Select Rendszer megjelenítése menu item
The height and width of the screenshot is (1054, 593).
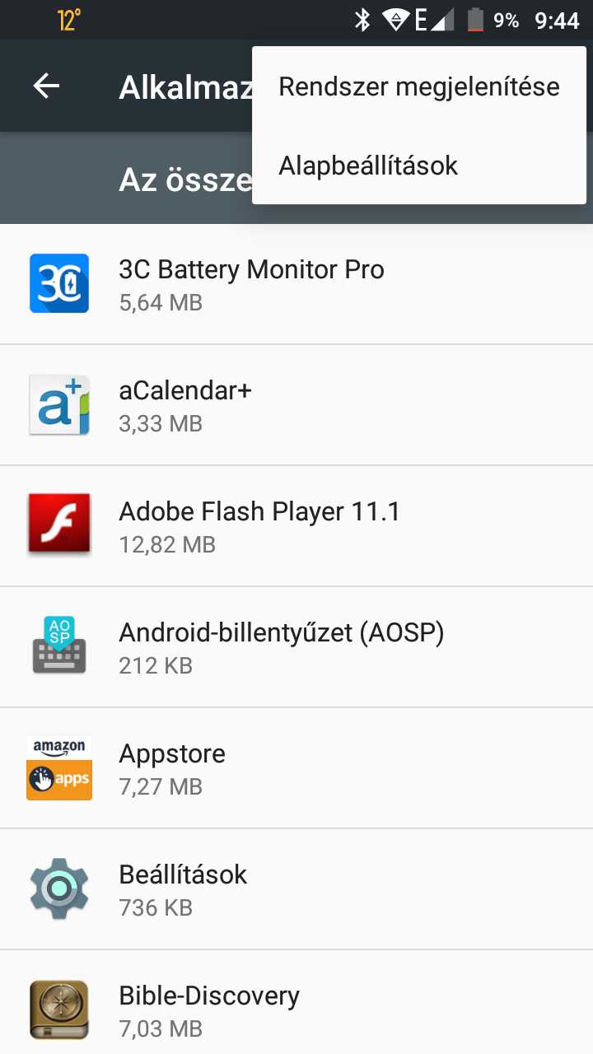coord(419,86)
